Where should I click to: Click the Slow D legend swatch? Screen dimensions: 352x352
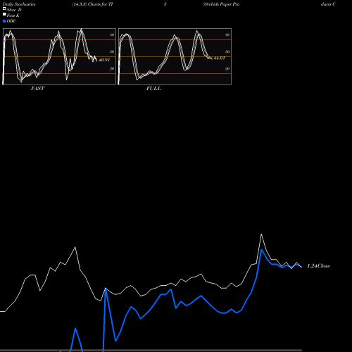pos(4,8)
